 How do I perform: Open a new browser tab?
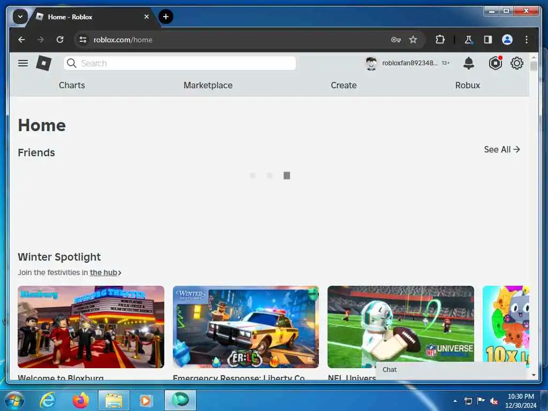coord(166,17)
